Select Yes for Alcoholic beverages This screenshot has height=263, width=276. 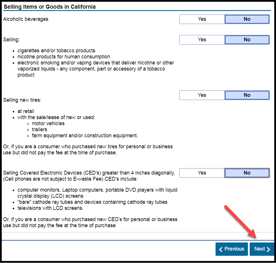pos(202,19)
